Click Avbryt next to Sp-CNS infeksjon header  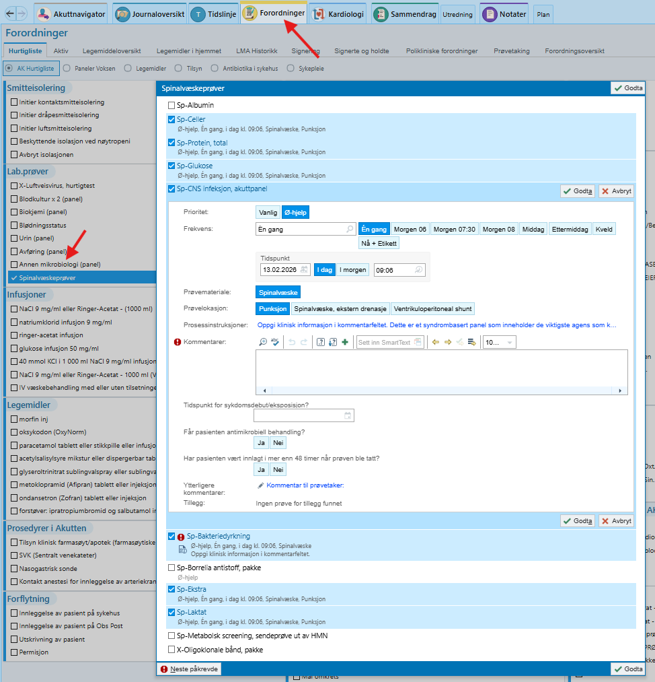[616, 191]
